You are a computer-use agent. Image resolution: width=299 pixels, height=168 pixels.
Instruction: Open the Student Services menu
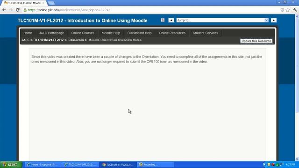[205, 33]
